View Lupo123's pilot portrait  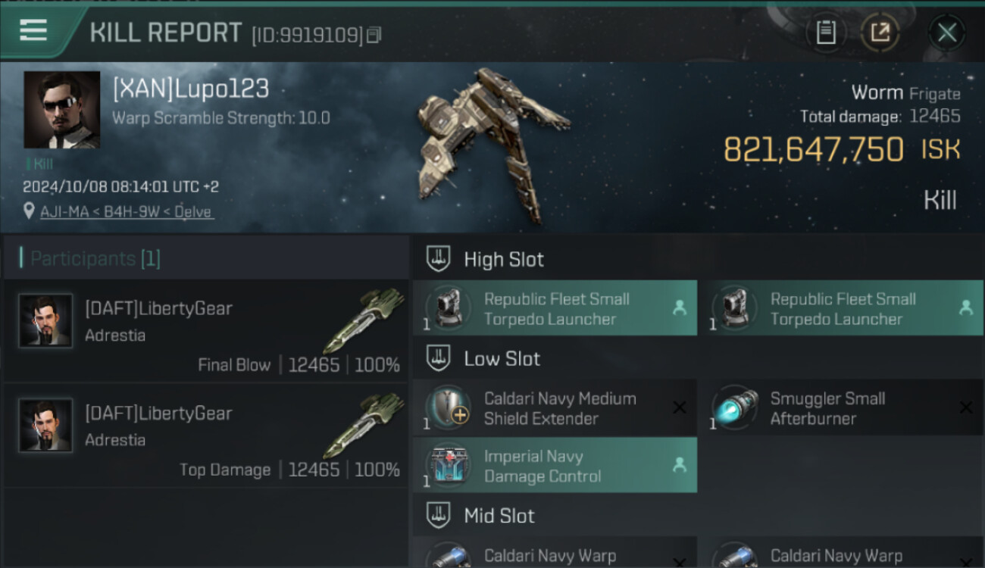coord(61,110)
